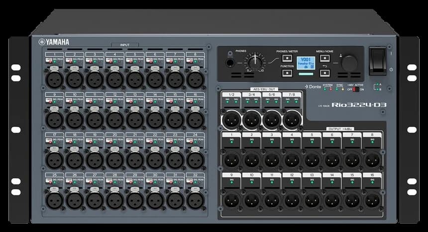Click the input 14 number label

tap(155, 94)
